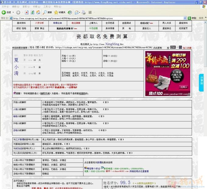The width and height of the screenshot is (207, 189).
Task: Click the Forward arrow icon
Action: [18, 12]
